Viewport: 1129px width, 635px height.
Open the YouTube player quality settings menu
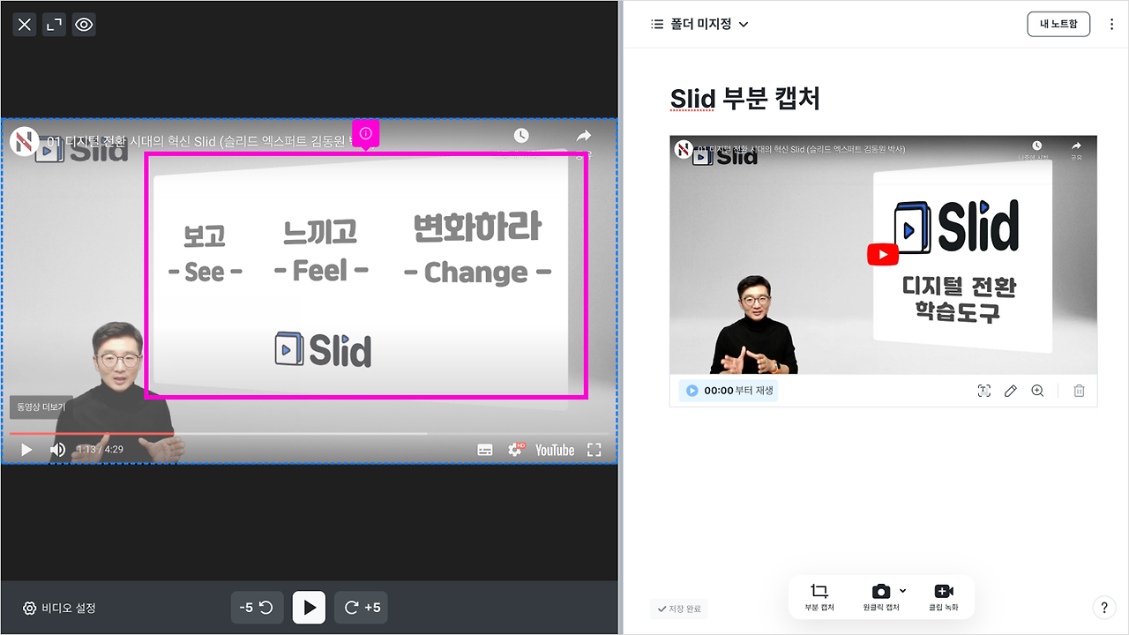[x=516, y=449]
